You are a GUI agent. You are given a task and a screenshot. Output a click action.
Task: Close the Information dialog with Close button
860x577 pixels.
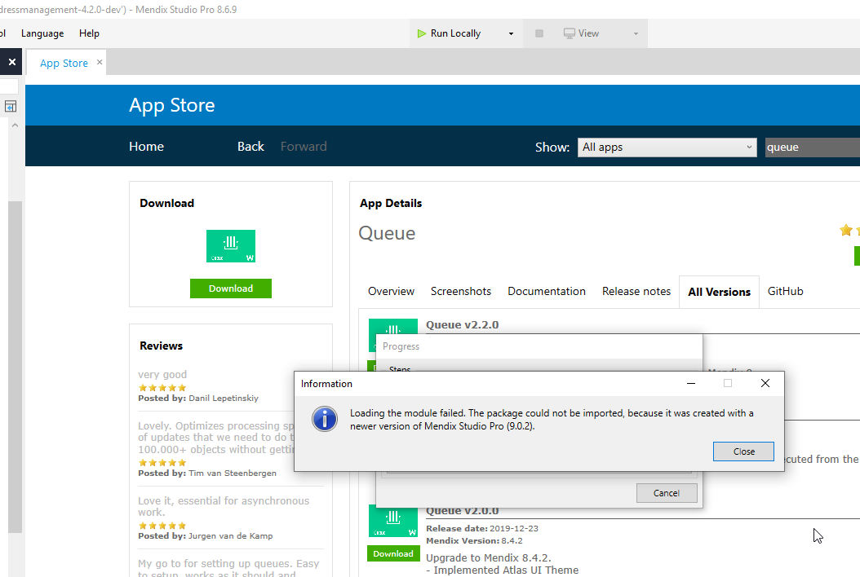(743, 451)
